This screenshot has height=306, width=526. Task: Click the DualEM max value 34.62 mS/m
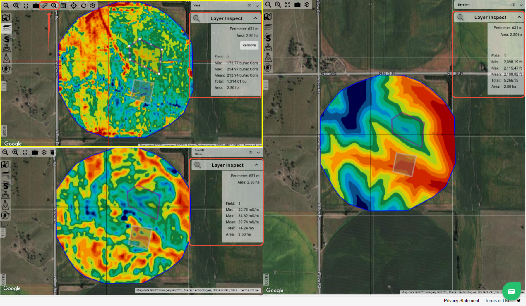coord(249,216)
